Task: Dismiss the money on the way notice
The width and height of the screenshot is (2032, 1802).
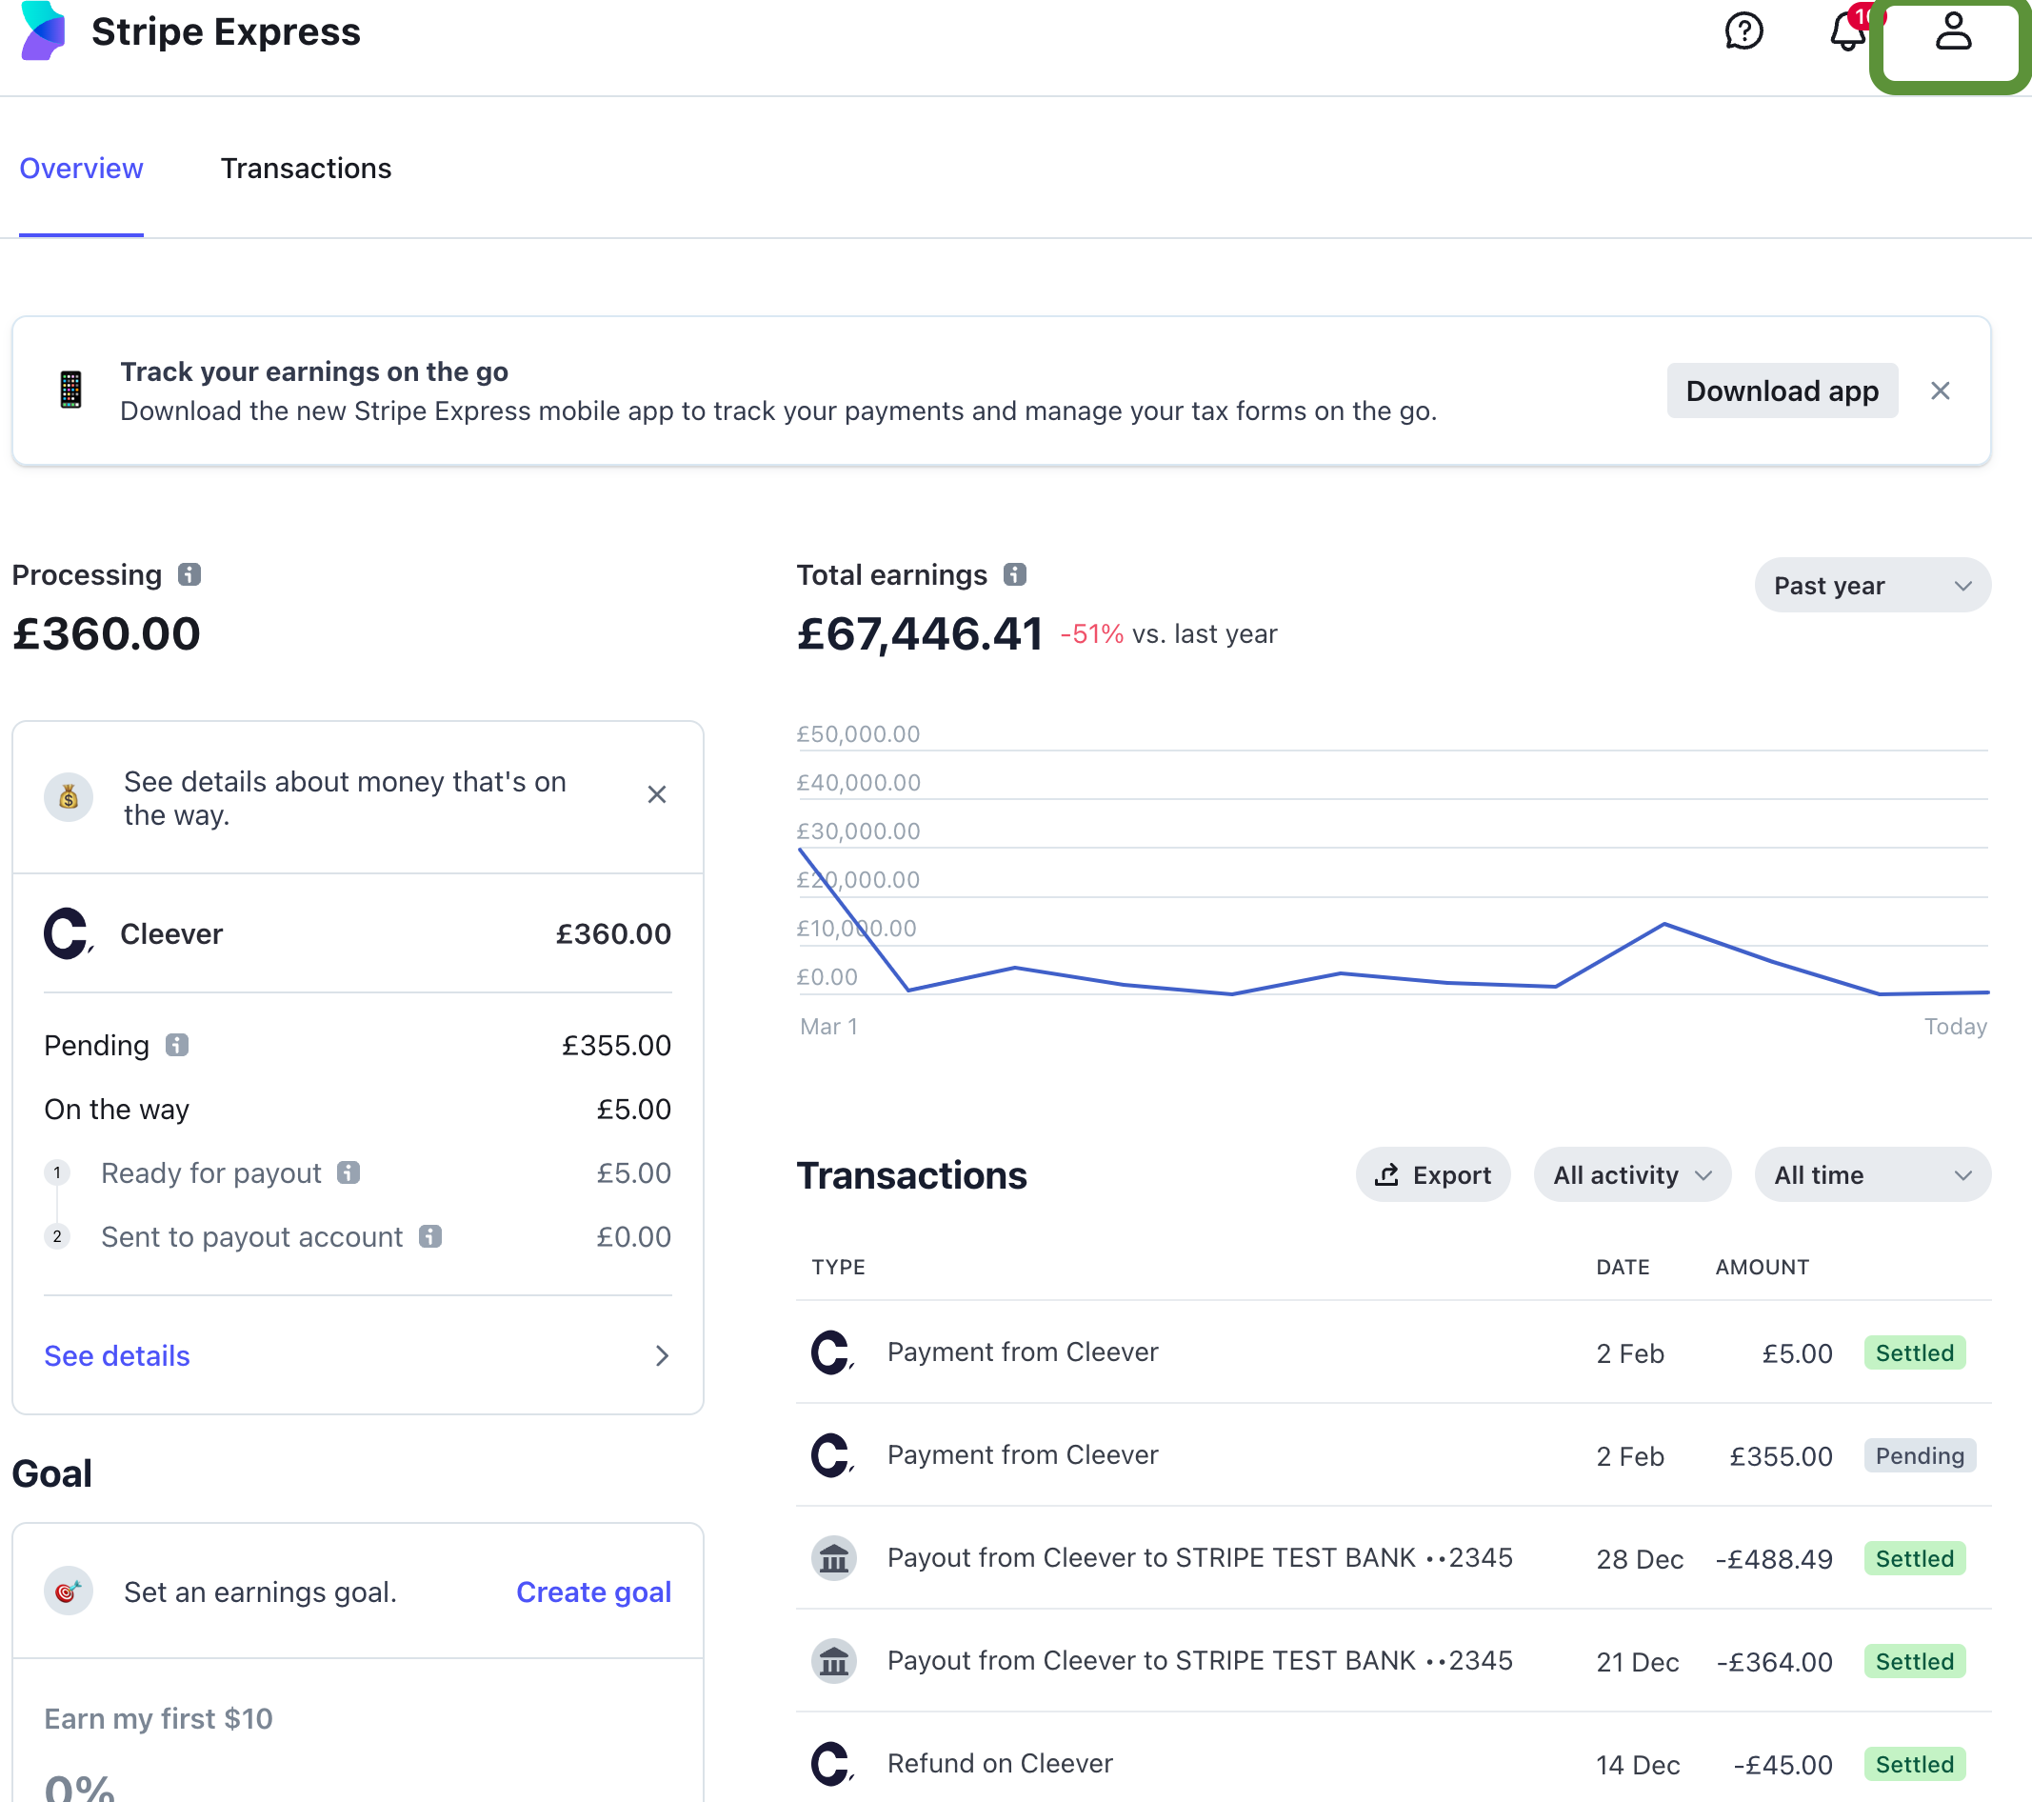Action: (x=656, y=794)
